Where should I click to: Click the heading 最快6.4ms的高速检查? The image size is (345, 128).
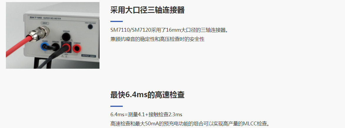[x=147, y=95]
